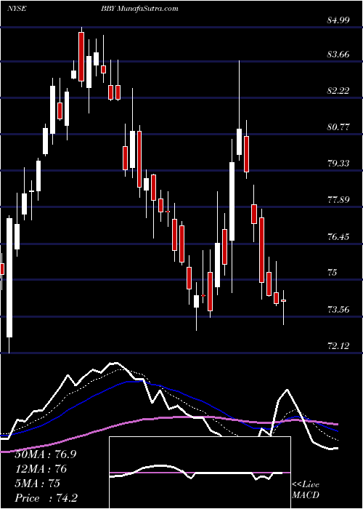This screenshot has height=509, width=363.
Task: Click the 72.12 price axis label
Action: tap(338, 346)
